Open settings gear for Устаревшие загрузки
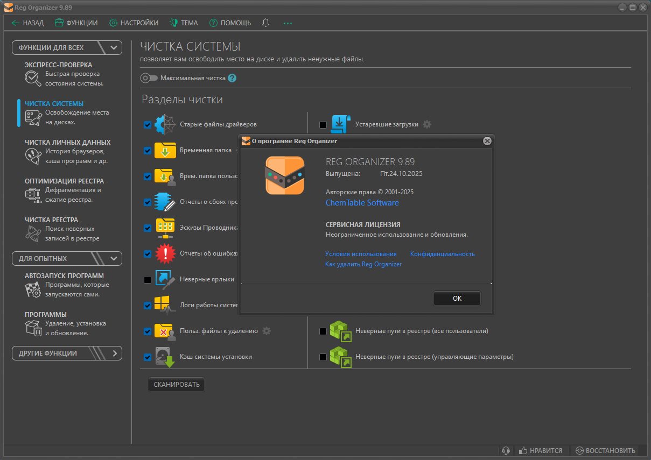 point(427,124)
